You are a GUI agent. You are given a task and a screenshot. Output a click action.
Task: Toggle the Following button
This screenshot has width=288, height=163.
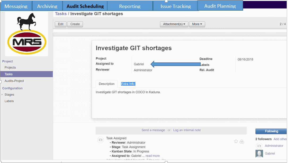pos(271,131)
